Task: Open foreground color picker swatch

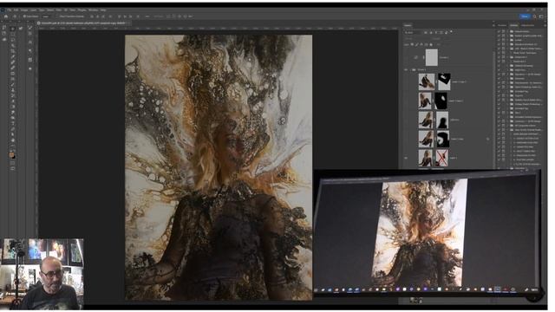Action: (11, 154)
